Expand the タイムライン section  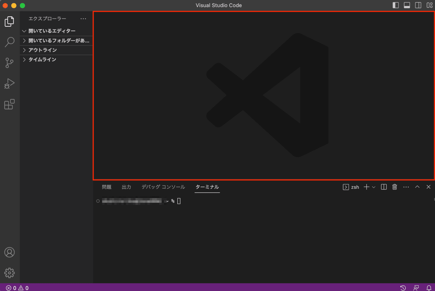(x=56, y=59)
